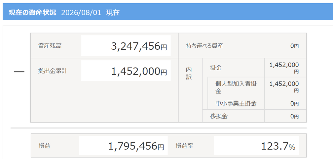This screenshot has width=333, height=159.
Task: Select the 移換金 value 0円
Action: (295, 116)
